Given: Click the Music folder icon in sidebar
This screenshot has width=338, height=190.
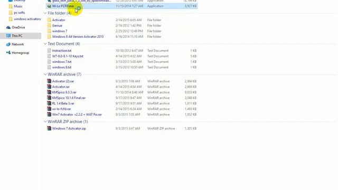Looking at the screenshot, I should 11,6.
